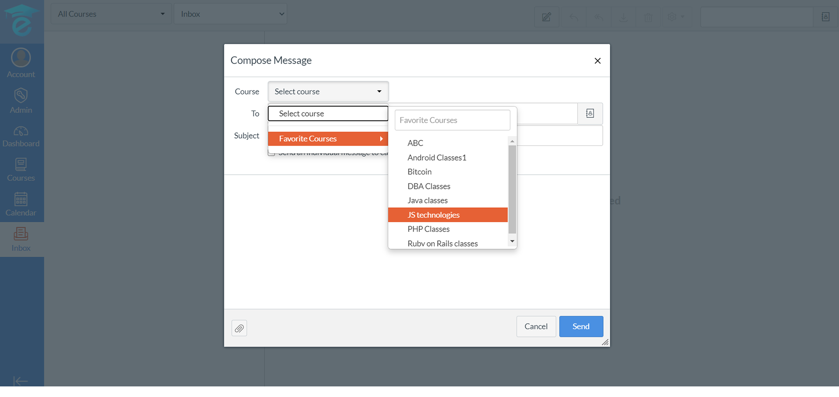The image size is (839, 397).
Task: Open address book icon beside To field
Action: point(590,114)
